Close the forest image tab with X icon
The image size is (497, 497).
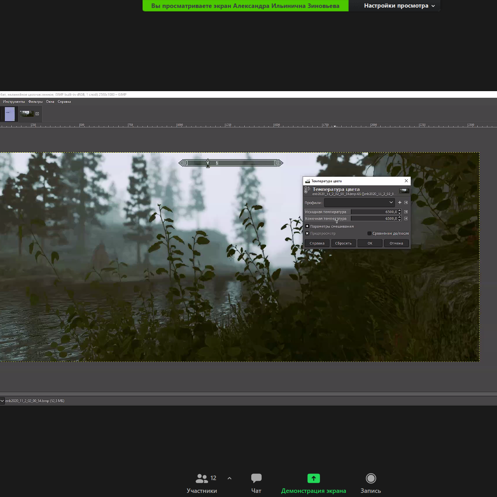pos(37,114)
